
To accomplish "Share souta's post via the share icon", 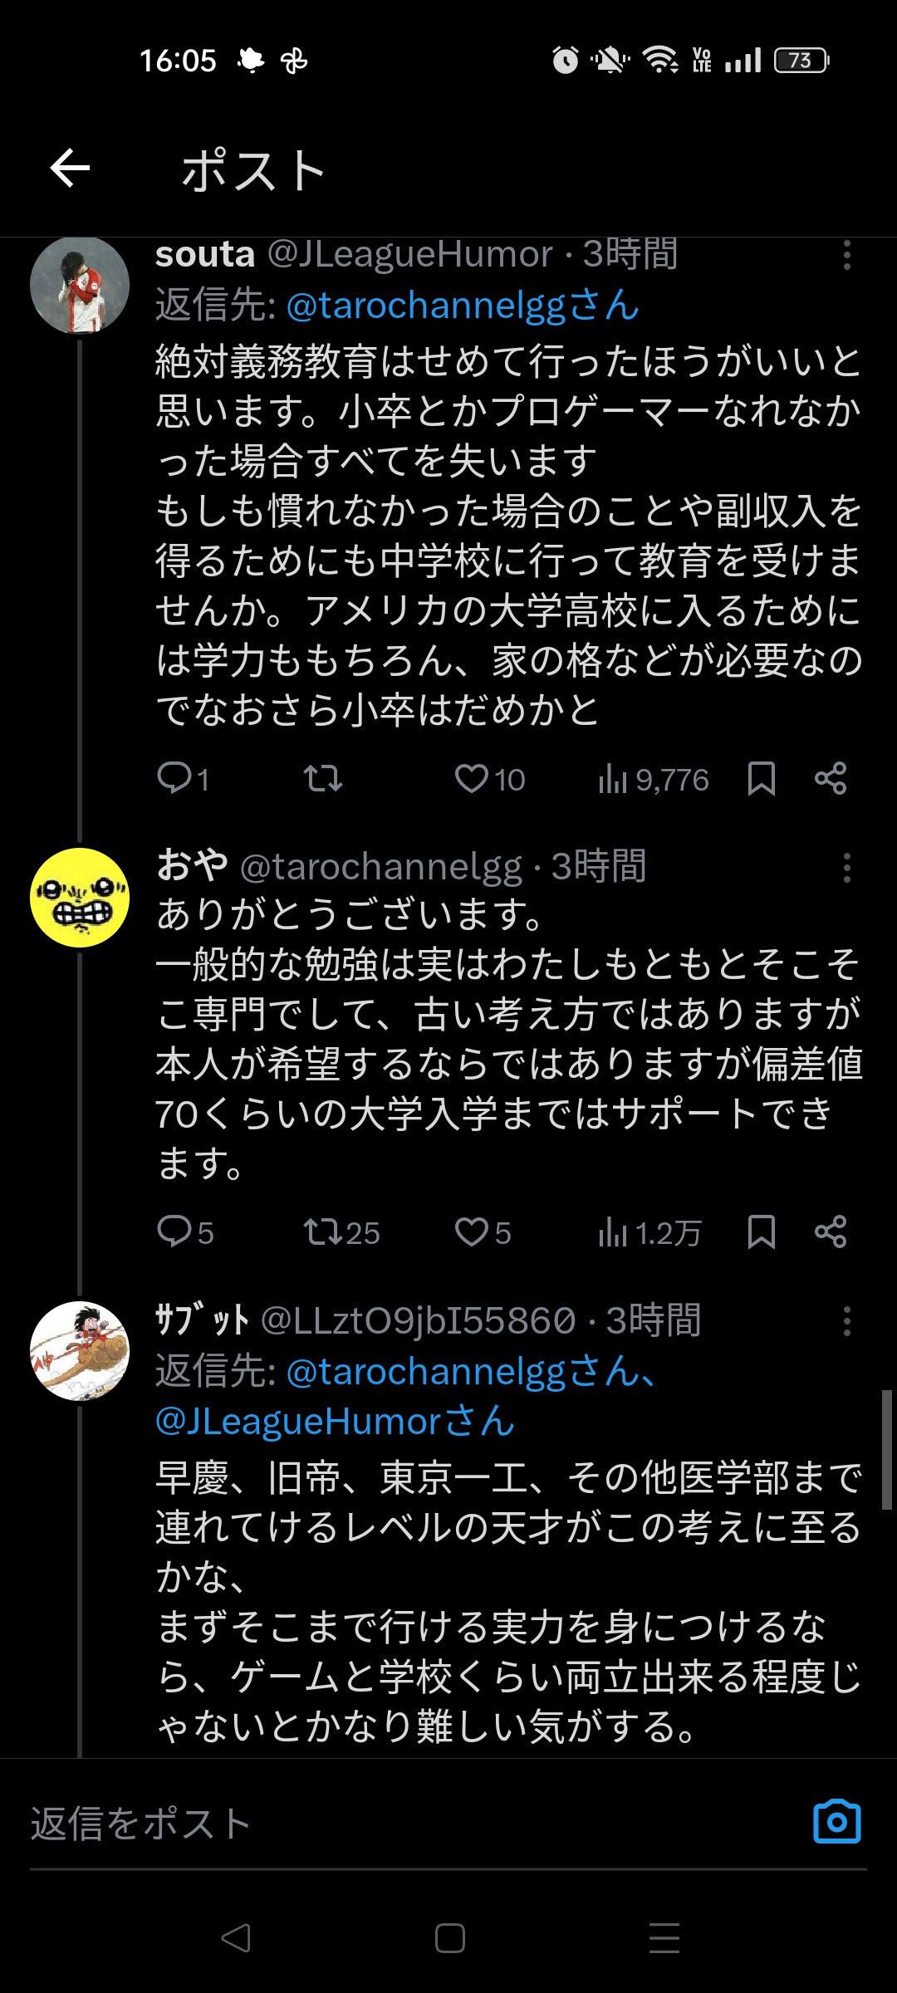I will click(831, 779).
